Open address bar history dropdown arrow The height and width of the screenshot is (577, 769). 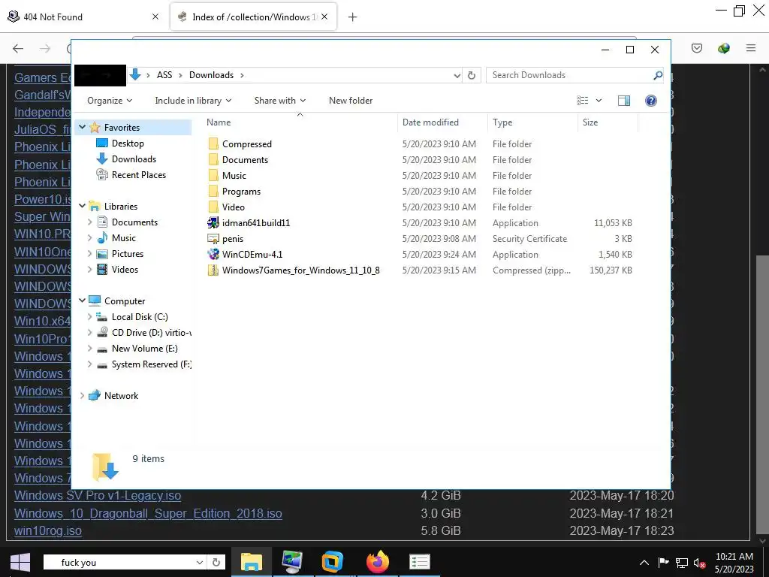click(457, 76)
